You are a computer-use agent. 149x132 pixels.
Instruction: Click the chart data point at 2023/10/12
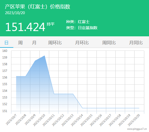point(63,94)
